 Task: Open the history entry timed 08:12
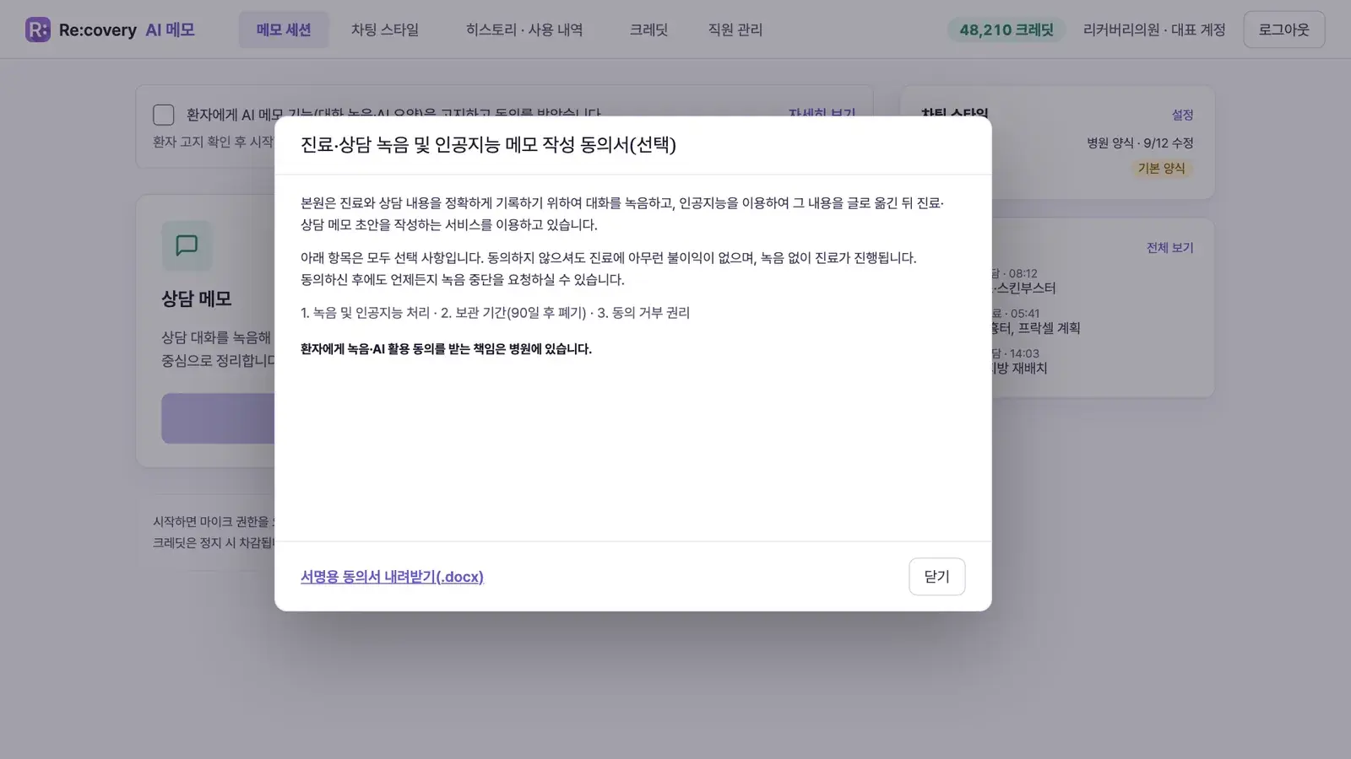pyautogui.click(x=1023, y=281)
